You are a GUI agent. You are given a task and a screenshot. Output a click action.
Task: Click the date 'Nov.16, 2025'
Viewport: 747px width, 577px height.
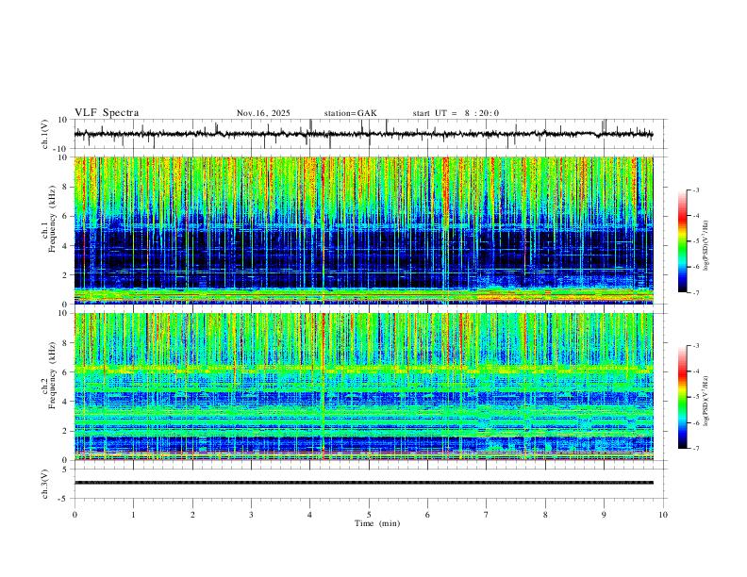click(263, 113)
